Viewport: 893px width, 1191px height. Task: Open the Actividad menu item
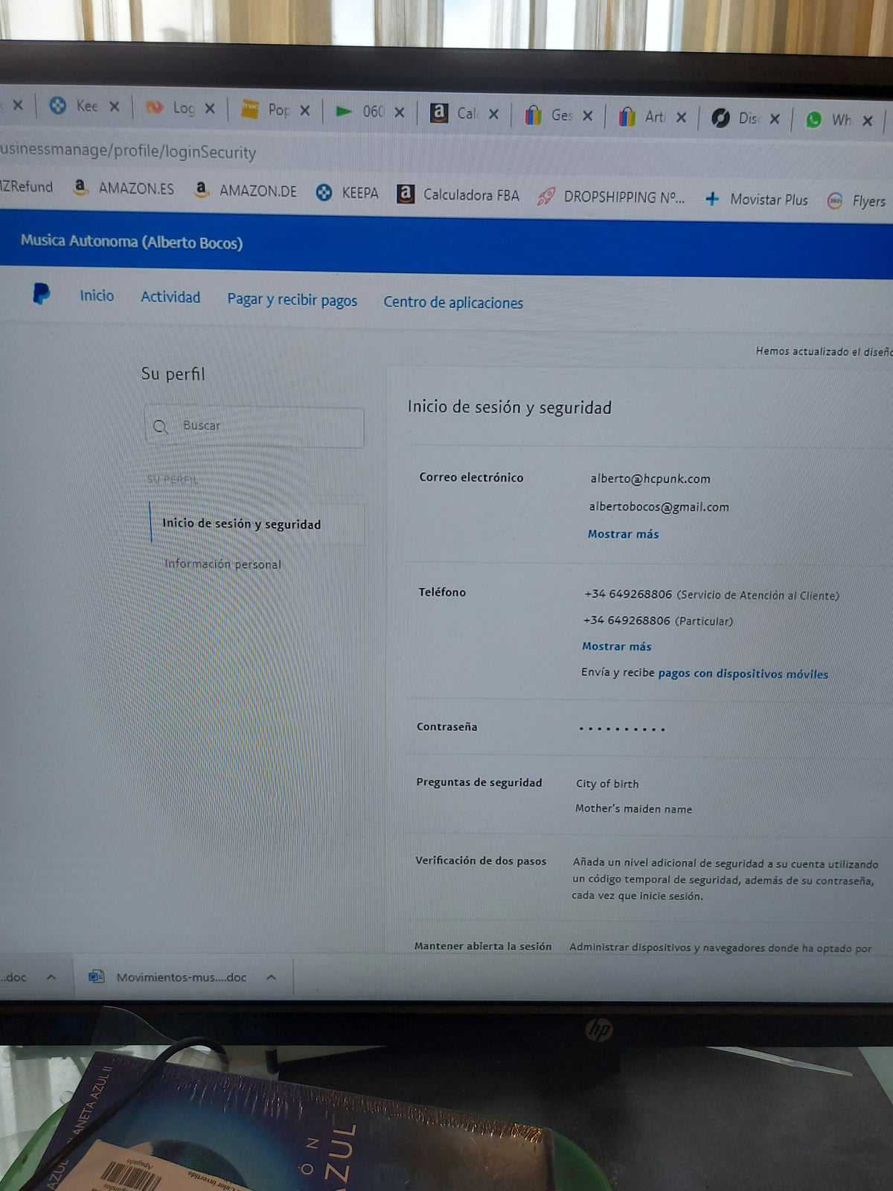170,297
